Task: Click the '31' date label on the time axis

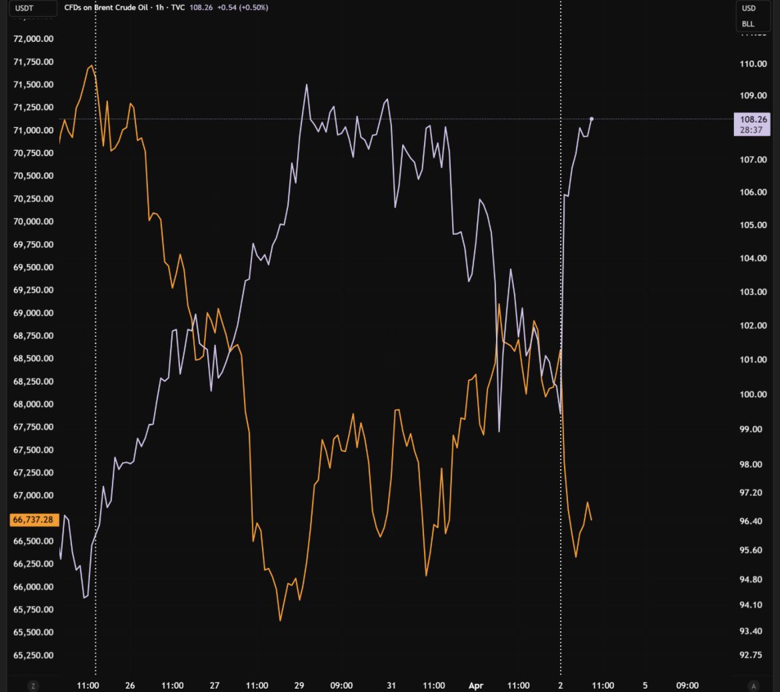Action: coord(391,685)
